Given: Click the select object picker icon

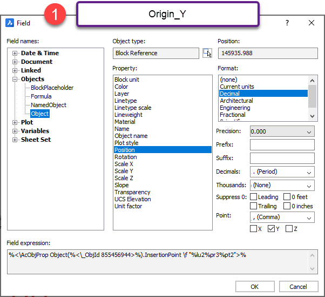Looking at the screenshot, I should point(207,53).
